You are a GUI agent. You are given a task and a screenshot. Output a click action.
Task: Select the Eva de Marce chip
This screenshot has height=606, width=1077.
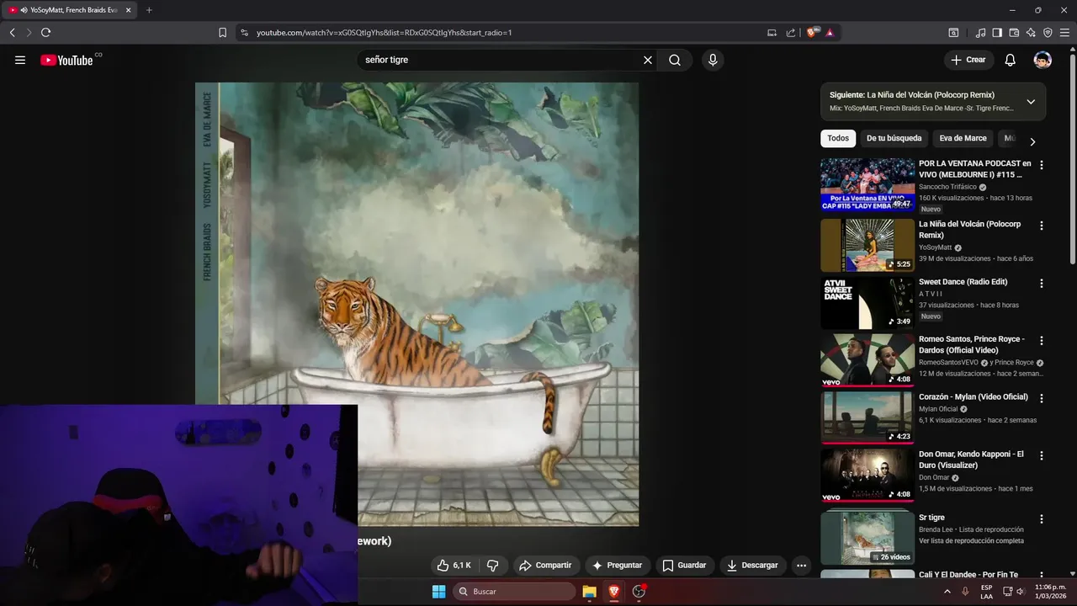pyautogui.click(x=963, y=138)
